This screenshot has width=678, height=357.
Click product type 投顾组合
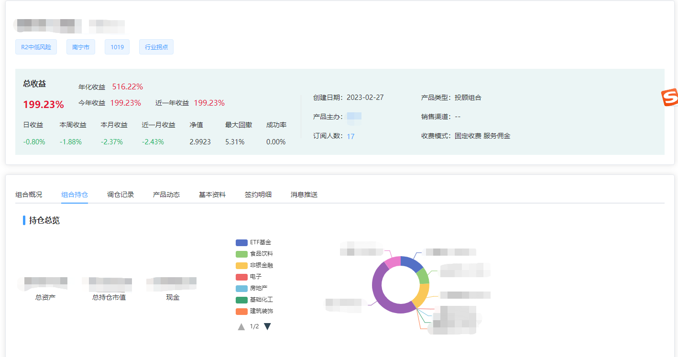(468, 97)
